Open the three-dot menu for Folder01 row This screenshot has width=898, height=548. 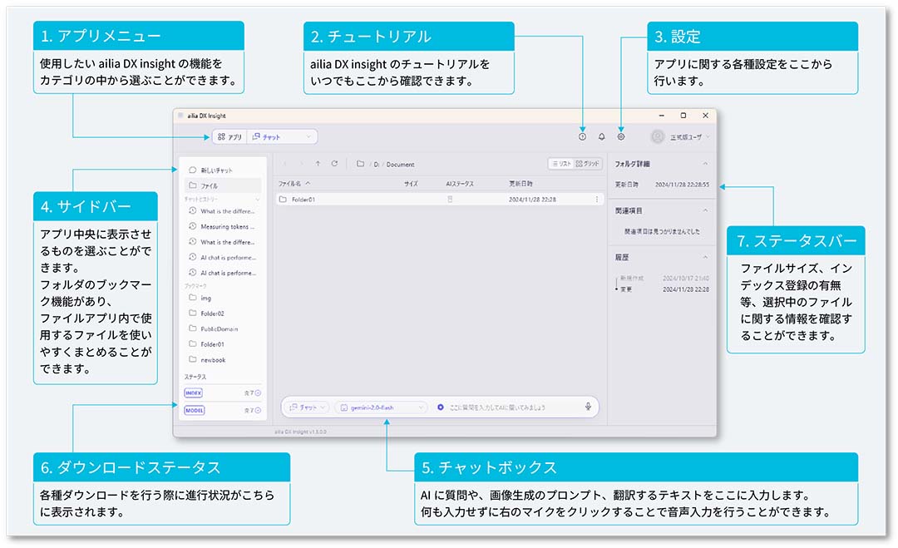coord(597,200)
